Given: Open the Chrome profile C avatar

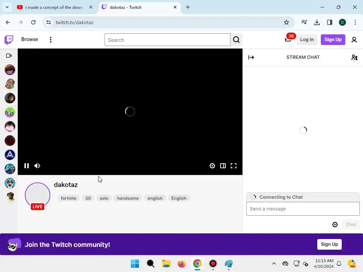Looking at the screenshot, I should click(x=342, y=22).
